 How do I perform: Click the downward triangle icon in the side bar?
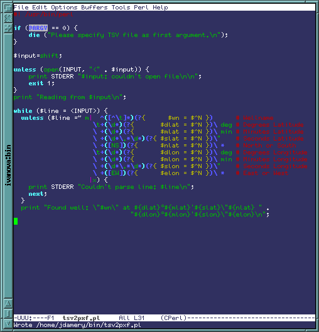click(8, 324)
